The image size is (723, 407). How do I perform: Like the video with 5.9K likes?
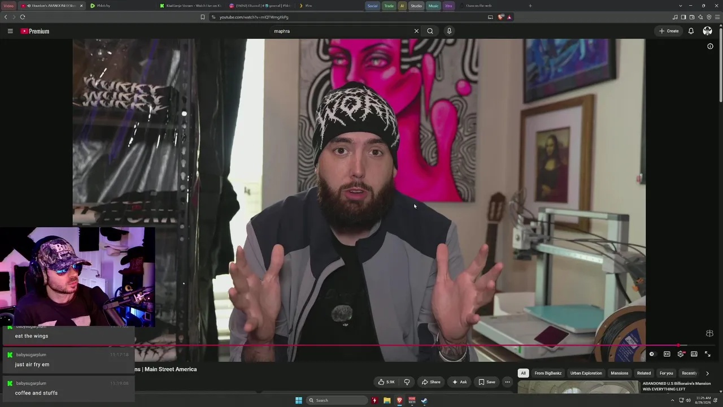(387, 382)
